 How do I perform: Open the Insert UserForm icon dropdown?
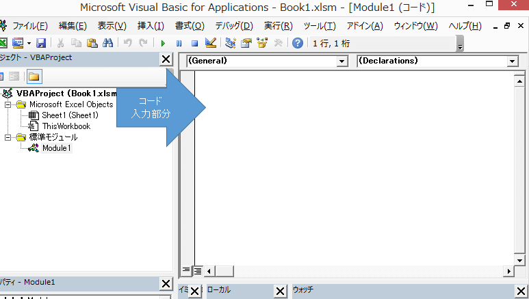(x=29, y=43)
